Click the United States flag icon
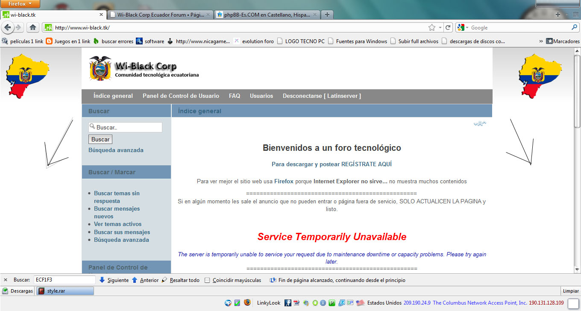The height and width of the screenshot is (311, 581). [x=361, y=303]
